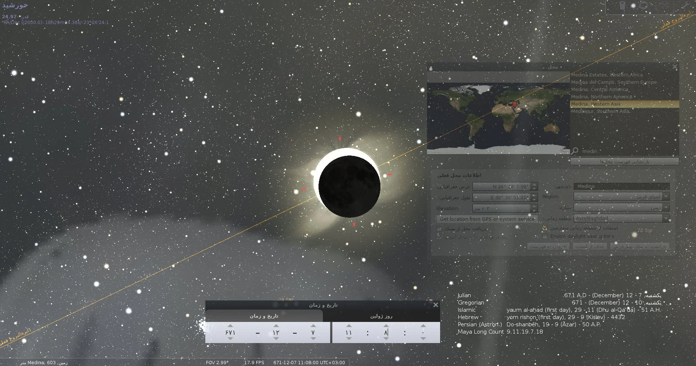The height and width of the screenshot is (366, 696).
Task: Switch to the date and time (تاریخ و زمان) tab
Action: click(264, 316)
